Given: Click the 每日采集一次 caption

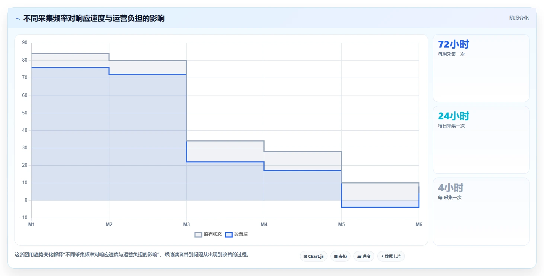Looking at the screenshot, I should coord(451,126).
